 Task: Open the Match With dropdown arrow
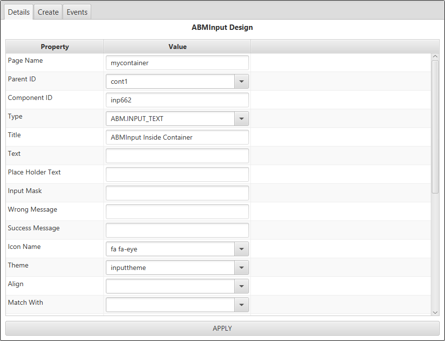pyautogui.click(x=241, y=305)
